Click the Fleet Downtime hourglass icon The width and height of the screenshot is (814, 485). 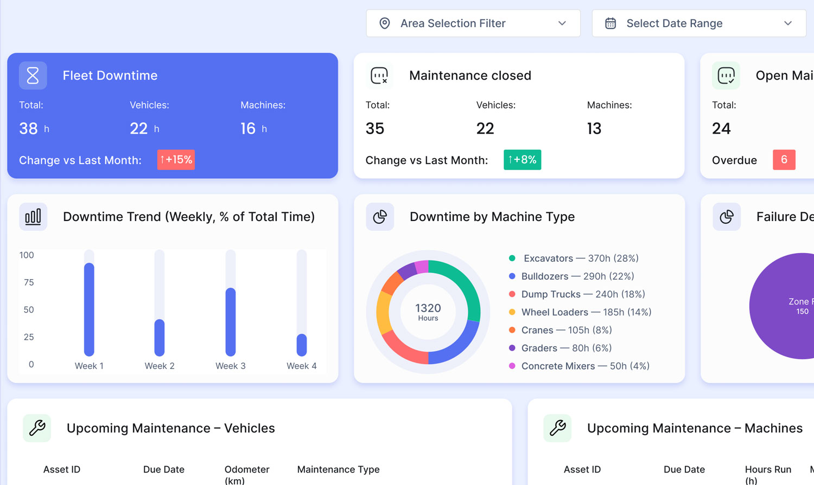pyautogui.click(x=33, y=75)
